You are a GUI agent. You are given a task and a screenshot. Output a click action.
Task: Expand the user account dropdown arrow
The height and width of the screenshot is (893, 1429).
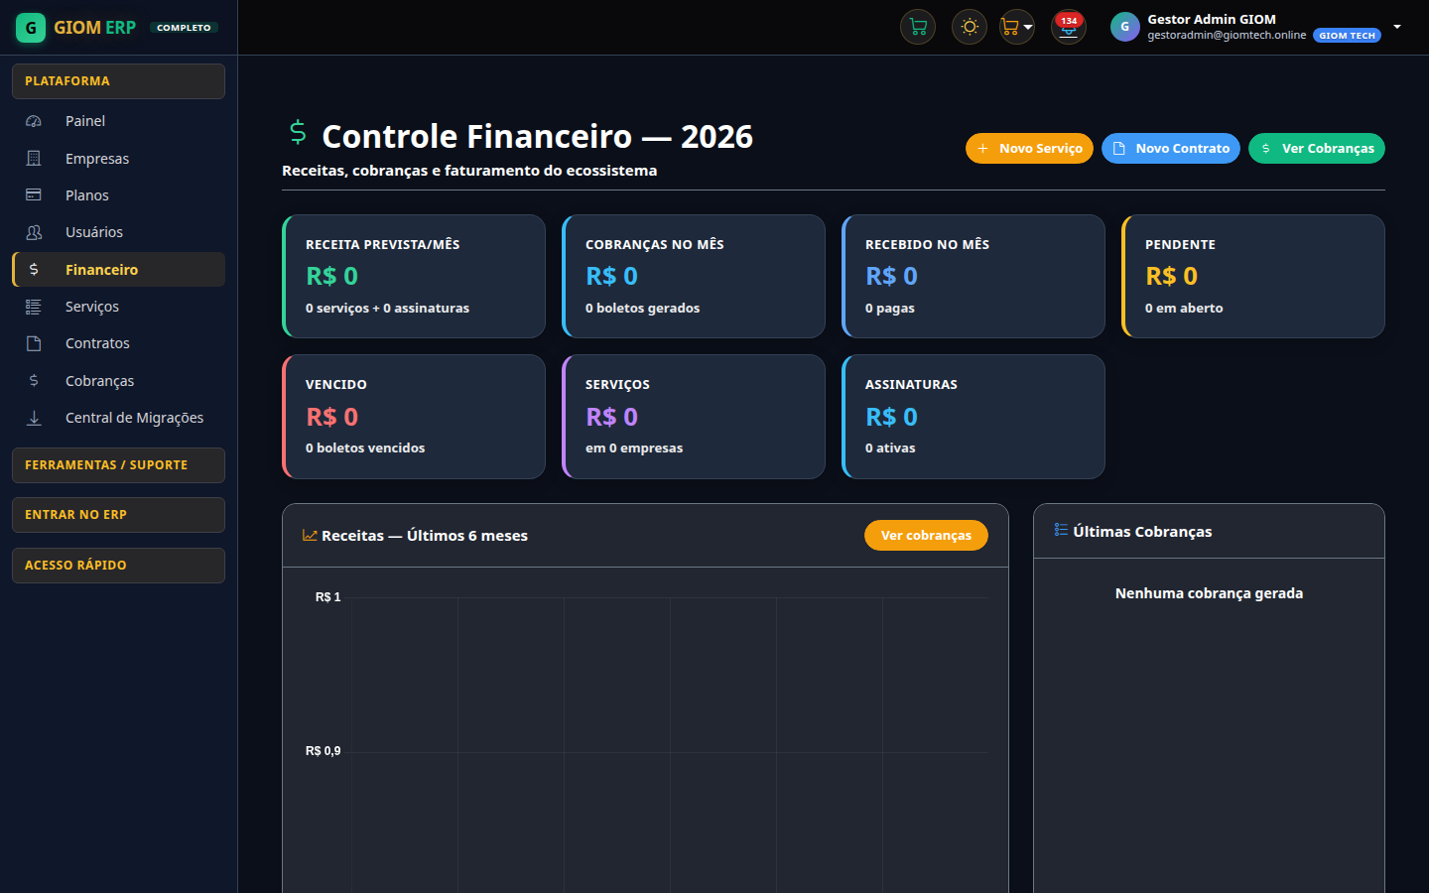(x=1397, y=27)
